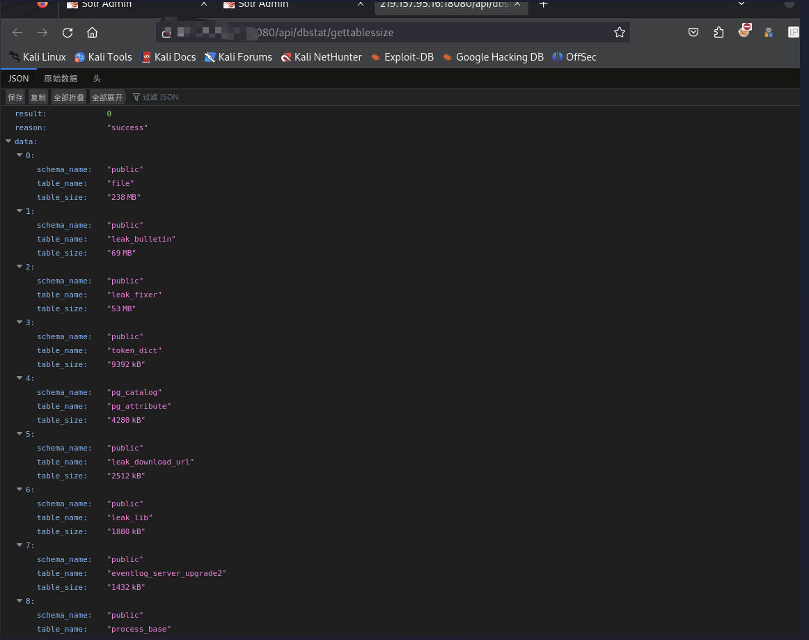809x640 pixels.
Task: Switch to the 头 headers tab
Action: point(97,79)
